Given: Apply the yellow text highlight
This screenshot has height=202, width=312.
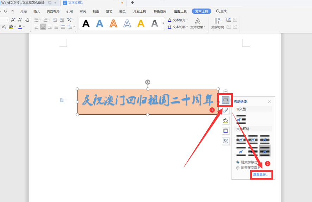Looking at the screenshot, I should click(x=11, y=27).
